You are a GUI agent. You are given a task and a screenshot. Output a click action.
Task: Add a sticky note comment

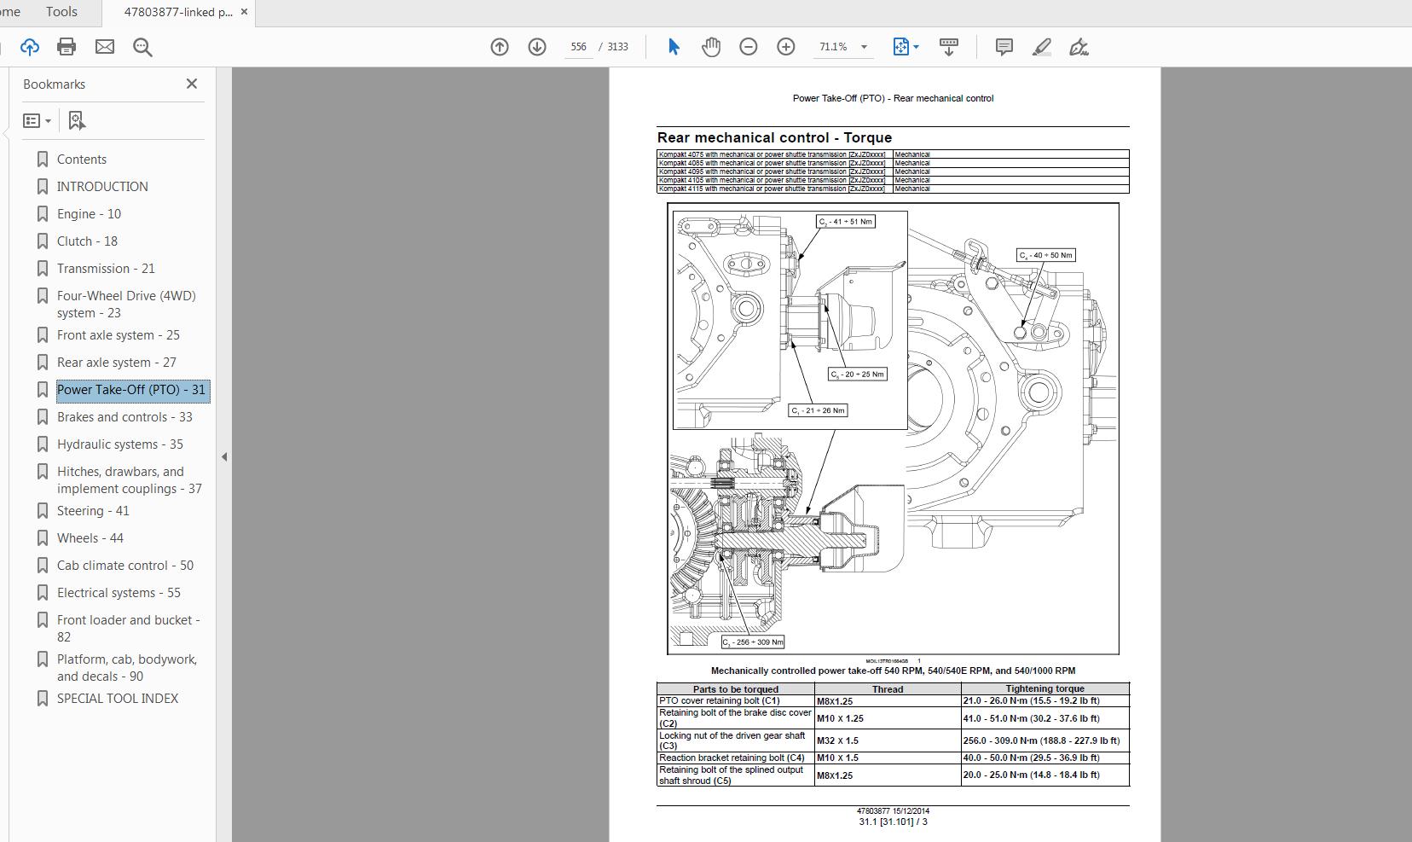pos(1004,47)
